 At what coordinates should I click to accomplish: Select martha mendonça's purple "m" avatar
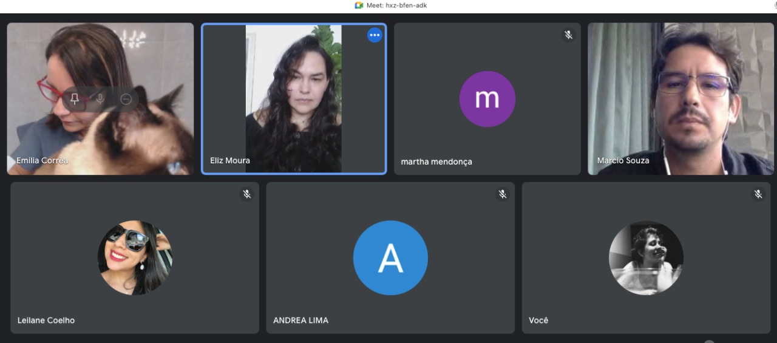487,99
